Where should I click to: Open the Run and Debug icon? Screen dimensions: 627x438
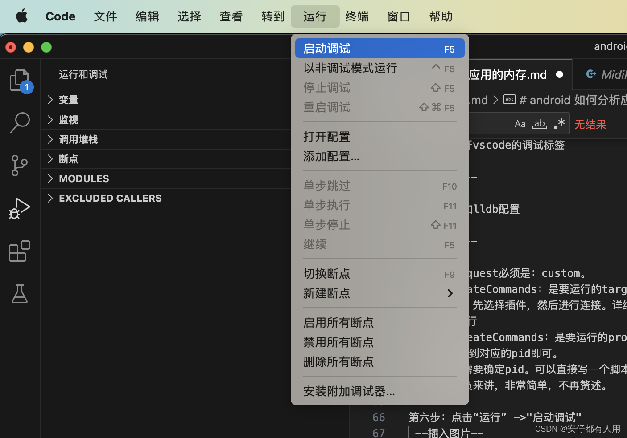[x=20, y=208]
